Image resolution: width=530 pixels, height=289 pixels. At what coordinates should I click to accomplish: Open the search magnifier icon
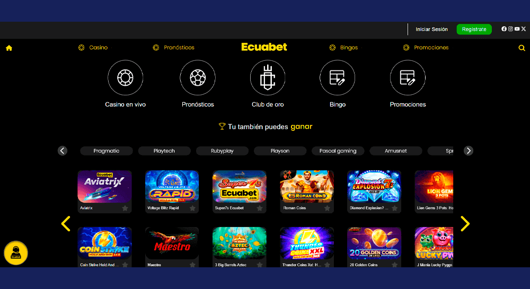(522, 48)
